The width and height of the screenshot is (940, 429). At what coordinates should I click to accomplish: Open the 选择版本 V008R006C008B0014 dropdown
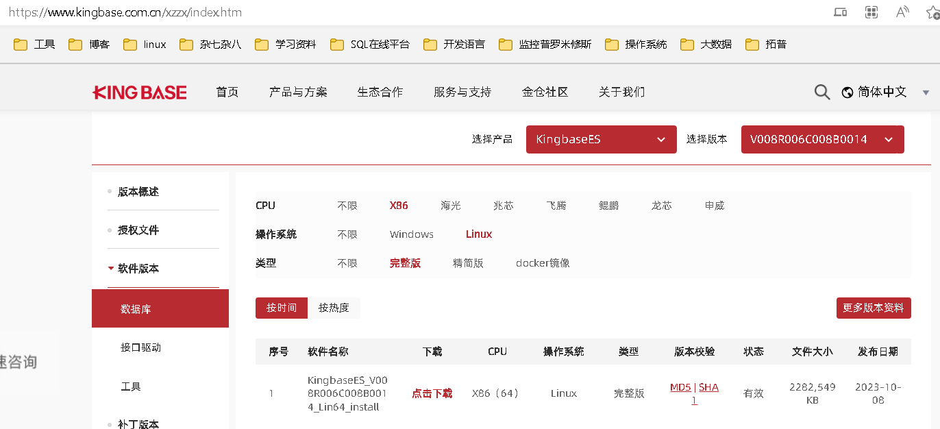(823, 139)
